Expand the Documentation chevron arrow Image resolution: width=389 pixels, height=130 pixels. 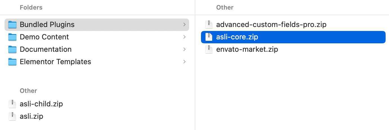click(184, 50)
